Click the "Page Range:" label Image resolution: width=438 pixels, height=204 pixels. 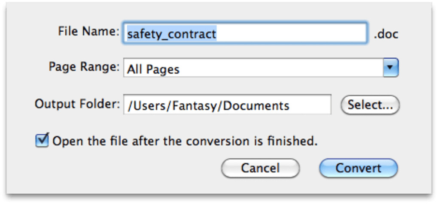tap(84, 67)
